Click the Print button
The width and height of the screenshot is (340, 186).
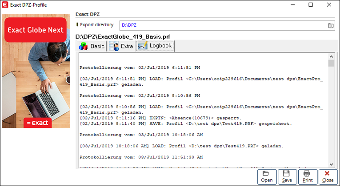point(308,177)
